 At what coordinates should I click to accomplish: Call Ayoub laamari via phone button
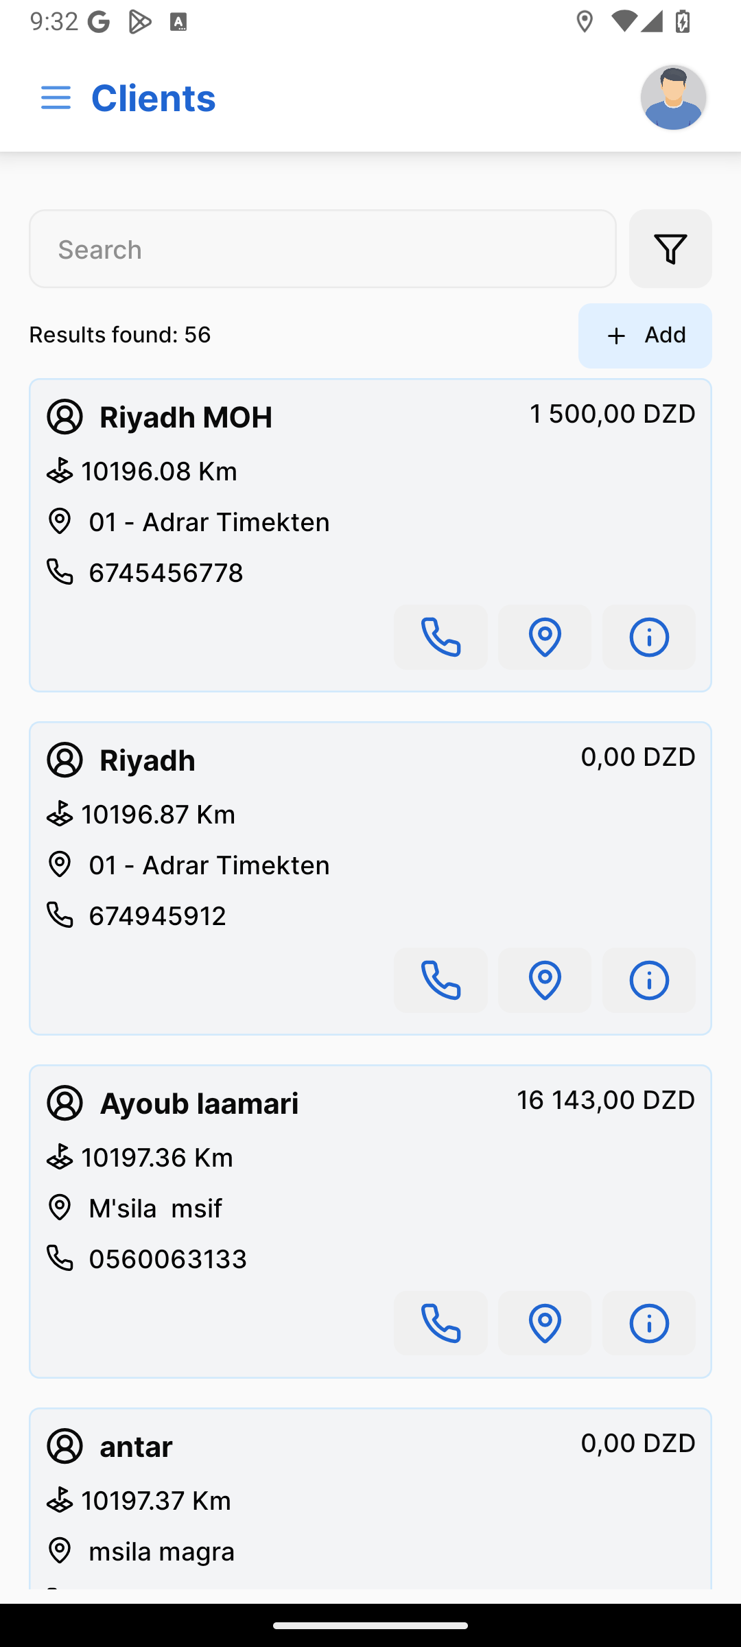(x=440, y=1323)
